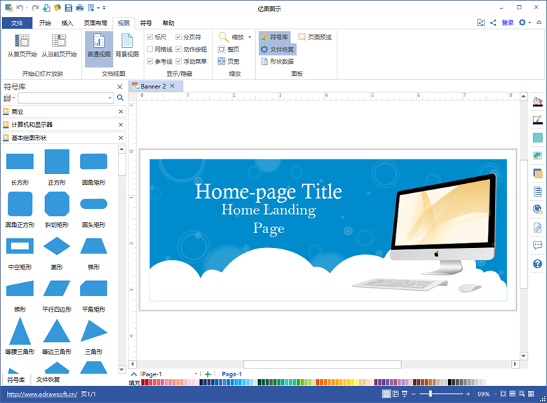The width and height of the screenshot is (547, 403).
Task: Click the 普通视图 normal view icon
Action: tap(98, 44)
